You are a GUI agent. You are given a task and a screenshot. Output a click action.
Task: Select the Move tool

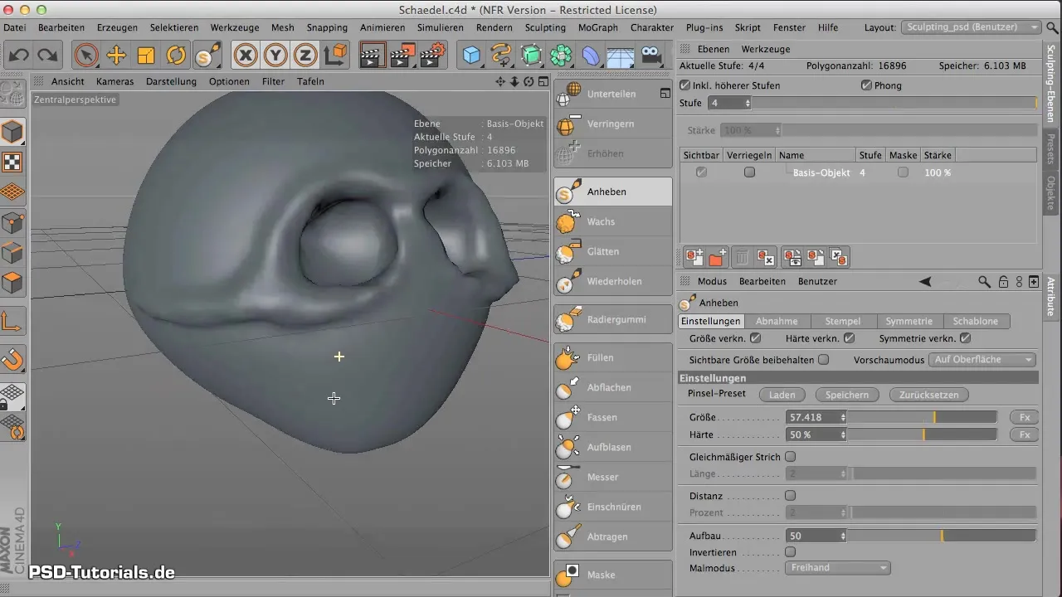click(x=116, y=56)
